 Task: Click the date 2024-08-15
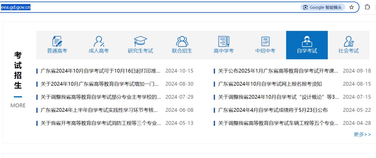pos(357,84)
